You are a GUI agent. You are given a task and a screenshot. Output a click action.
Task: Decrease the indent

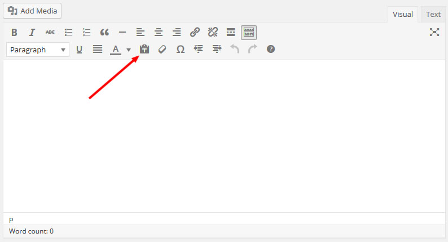pyautogui.click(x=198, y=50)
